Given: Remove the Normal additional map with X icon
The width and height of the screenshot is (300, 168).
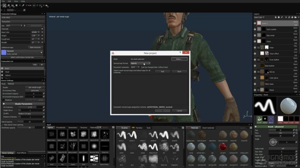Looking at the screenshot, I should 41,52.
